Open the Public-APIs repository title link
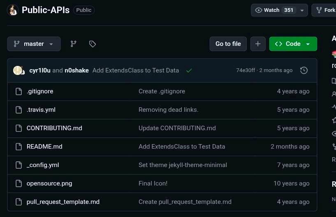The image size is (336, 217). click(46, 10)
